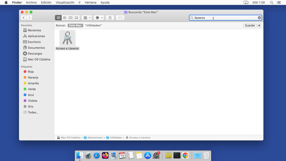This screenshot has height=161, width=286.
Task: Open the Visualización menu
Action: click(x=65, y=3)
